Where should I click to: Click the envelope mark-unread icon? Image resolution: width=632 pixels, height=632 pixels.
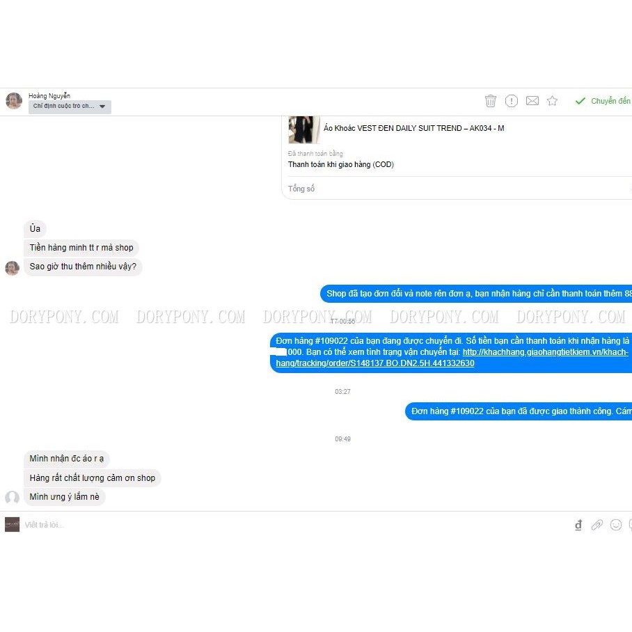point(532,101)
